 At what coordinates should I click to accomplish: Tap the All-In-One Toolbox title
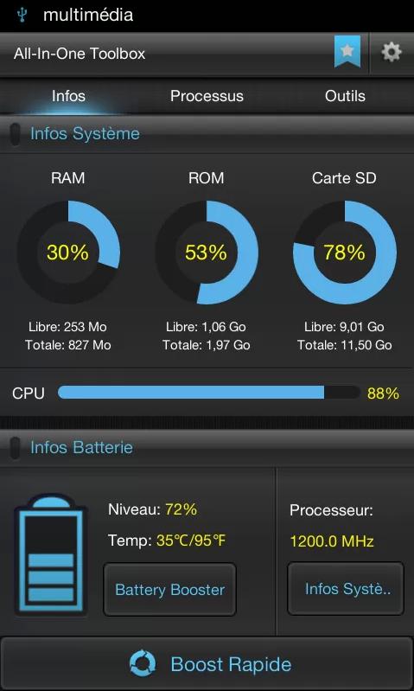80,54
